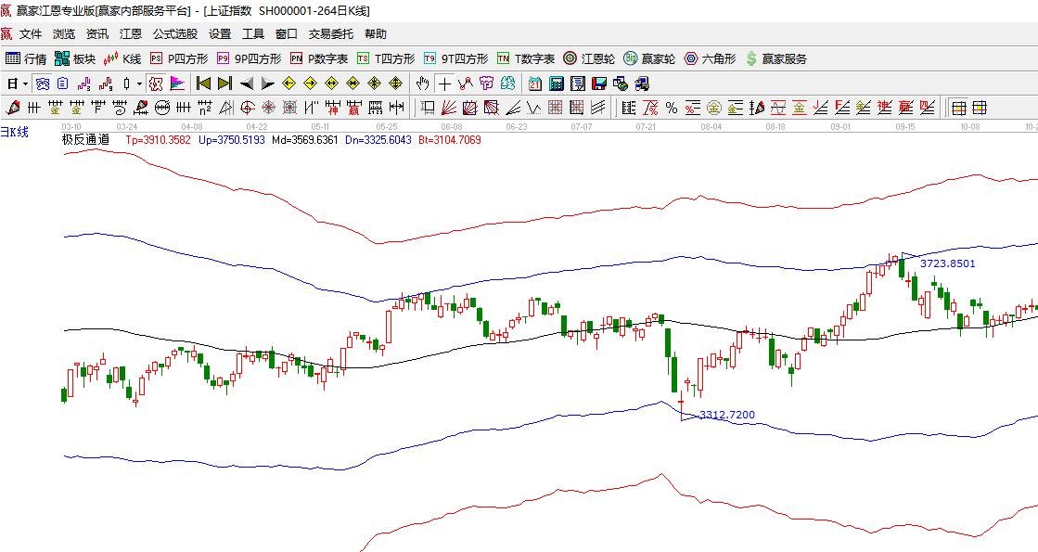Click yellow diamond horizontal-compress icon
The height and width of the screenshot is (552, 1038).
pos(352,83)
